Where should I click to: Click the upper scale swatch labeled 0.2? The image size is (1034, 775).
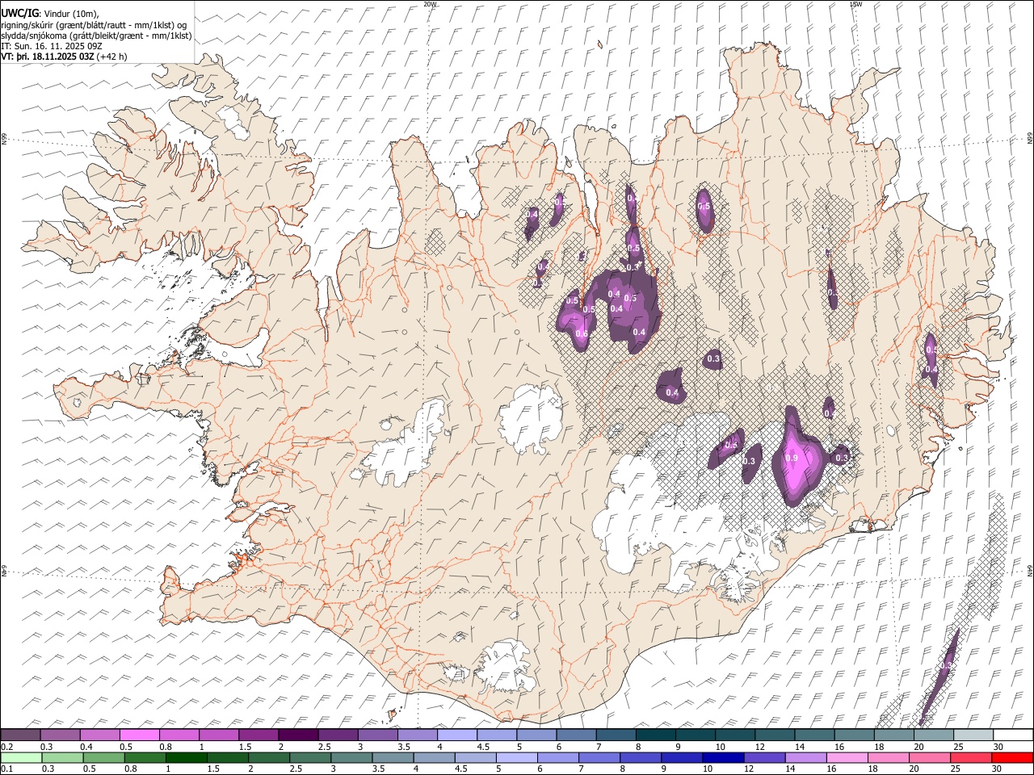pyautogui.click(x=20, y=735)
